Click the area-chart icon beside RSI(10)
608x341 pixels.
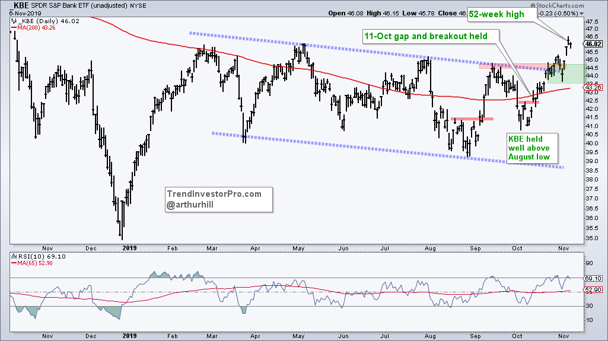point(14,257)
